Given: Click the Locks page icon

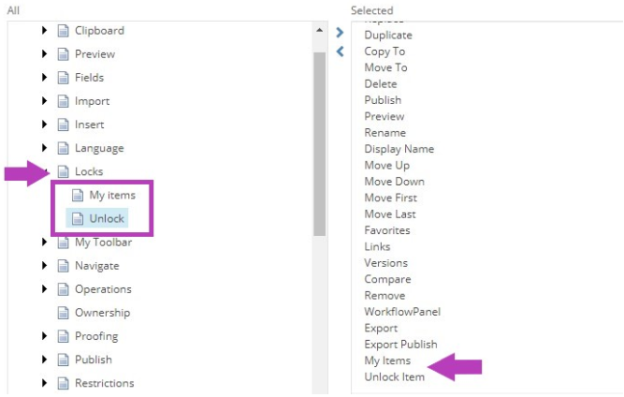Looking at the screenshot, I should [64, 171].
